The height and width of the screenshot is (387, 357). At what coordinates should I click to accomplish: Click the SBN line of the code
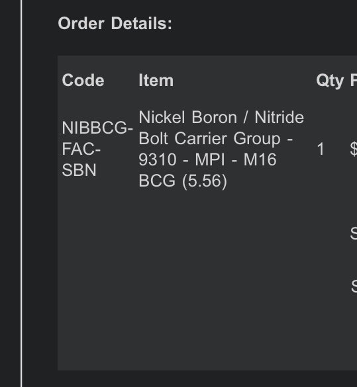(79, 170)
